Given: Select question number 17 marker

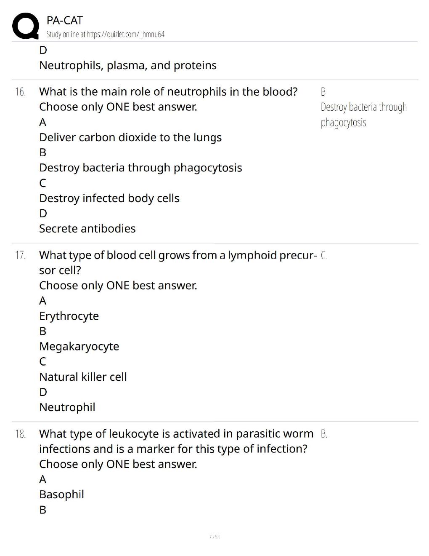Looking at the screenshot, I should (x=20, y=255).
